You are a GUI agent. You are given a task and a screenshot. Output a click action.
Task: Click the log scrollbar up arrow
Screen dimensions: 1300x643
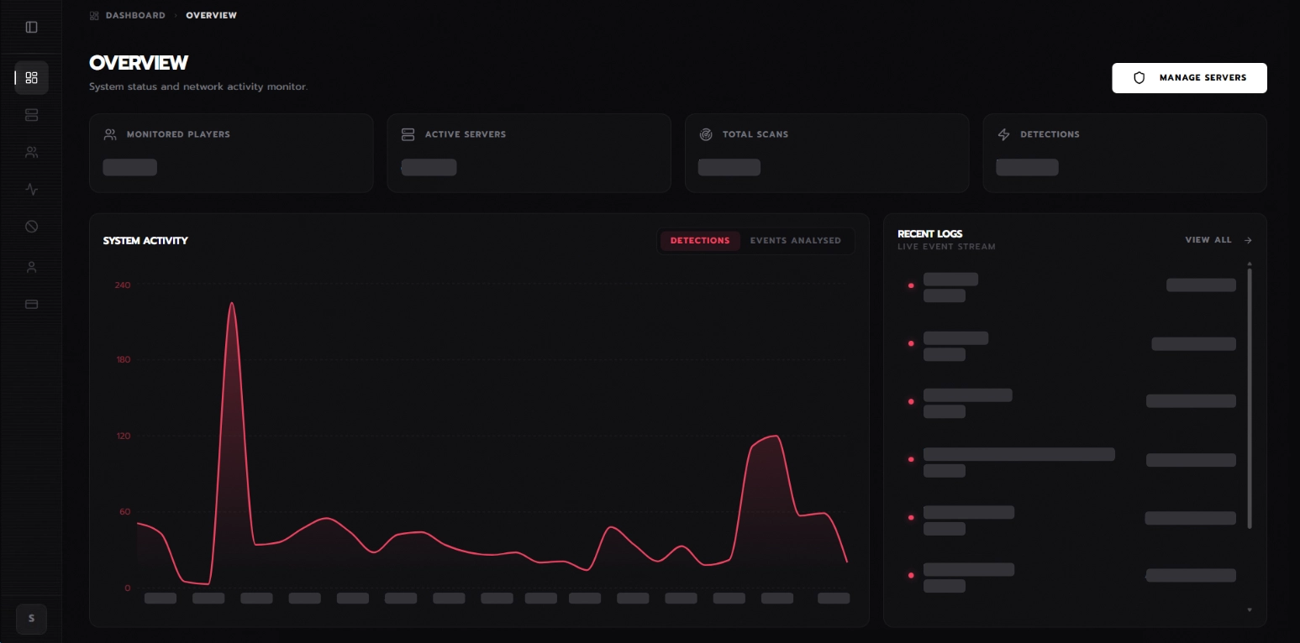[x=1250, y=263]
